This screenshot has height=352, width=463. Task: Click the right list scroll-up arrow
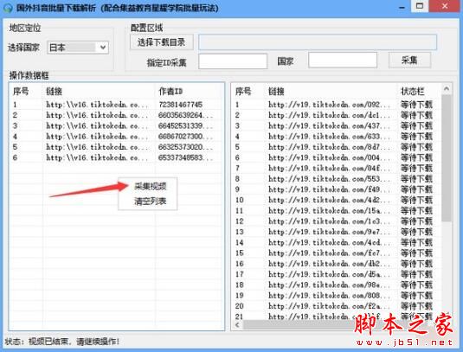[447, 88]
